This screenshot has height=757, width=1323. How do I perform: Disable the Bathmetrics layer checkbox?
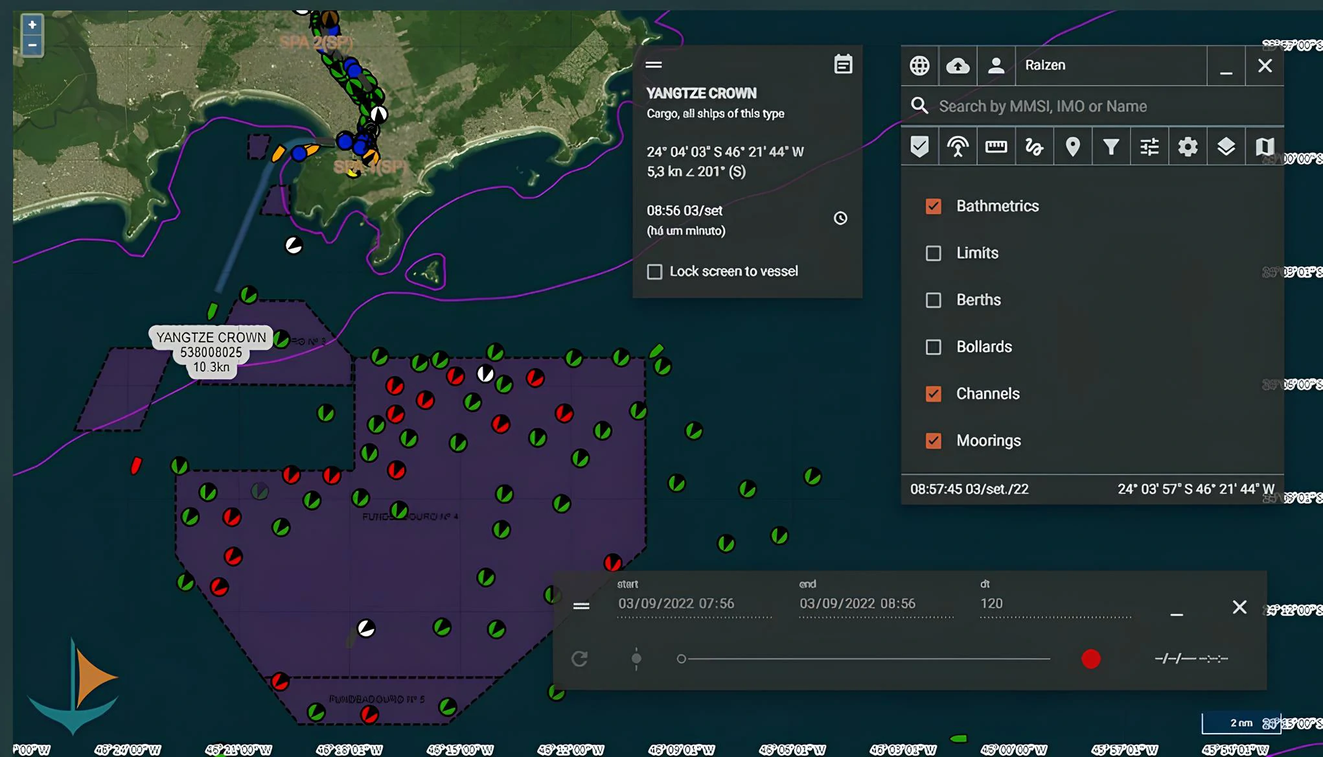(933, 206)
